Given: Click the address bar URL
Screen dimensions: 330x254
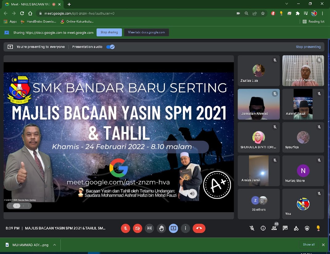Looking at the screenshot, I should (79, 14).
